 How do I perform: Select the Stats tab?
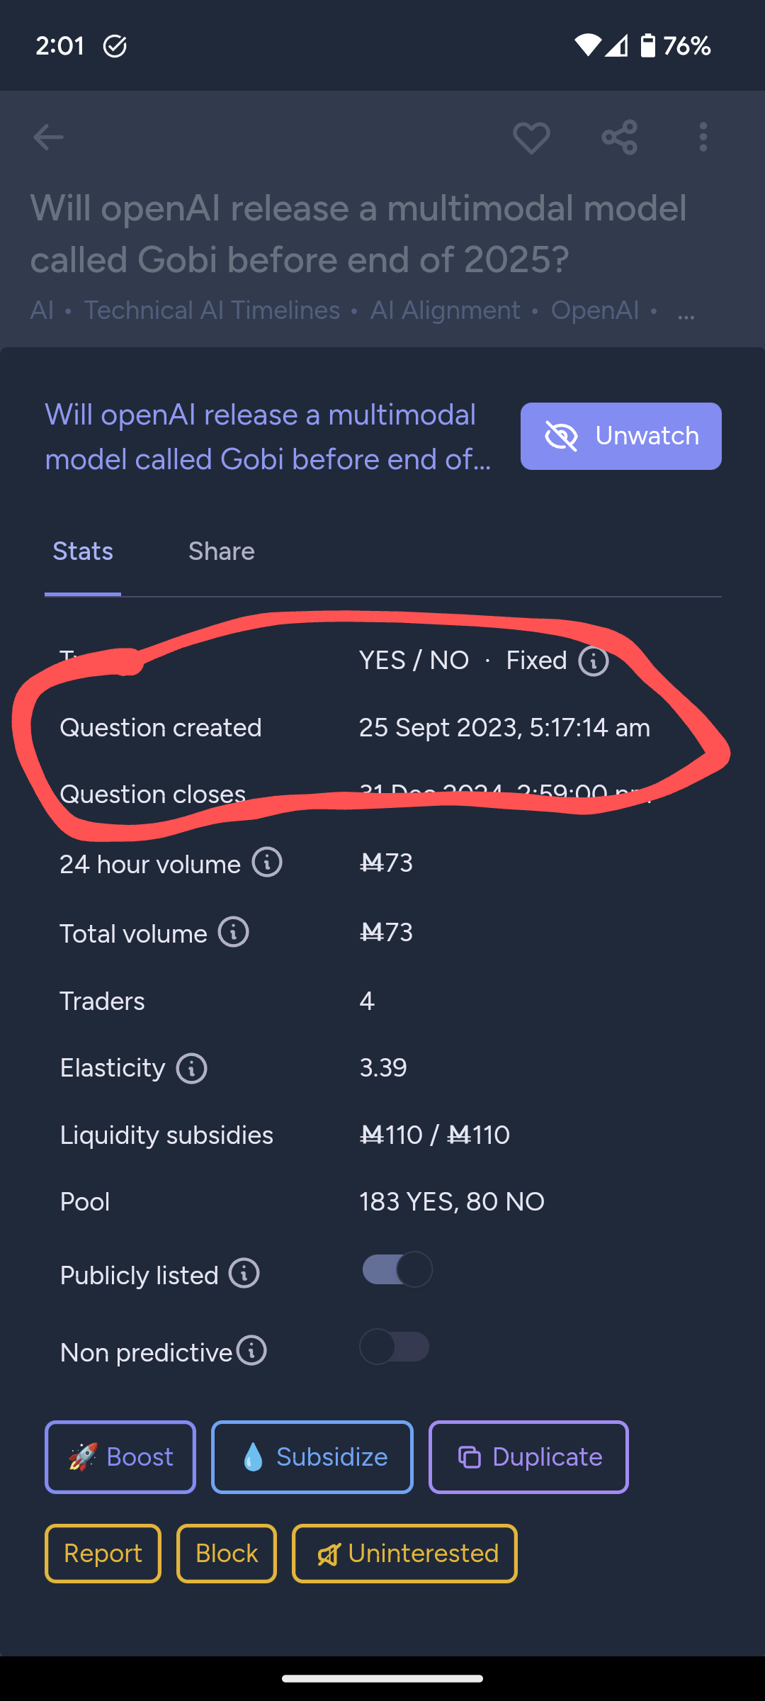click(83, 551)
